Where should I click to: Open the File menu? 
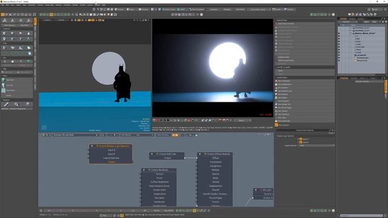click(2, 5)
